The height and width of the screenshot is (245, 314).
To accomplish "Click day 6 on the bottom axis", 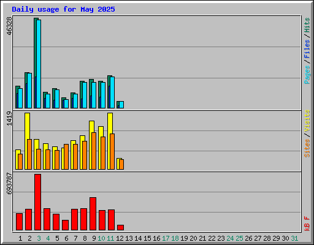I will (x=66, y=238).
